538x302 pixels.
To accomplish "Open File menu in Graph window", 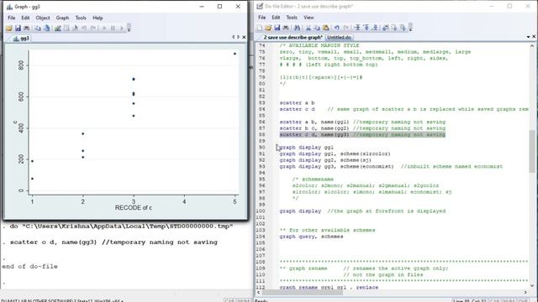I will 11,18.
